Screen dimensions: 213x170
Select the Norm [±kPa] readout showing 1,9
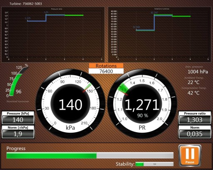(18, 134)
